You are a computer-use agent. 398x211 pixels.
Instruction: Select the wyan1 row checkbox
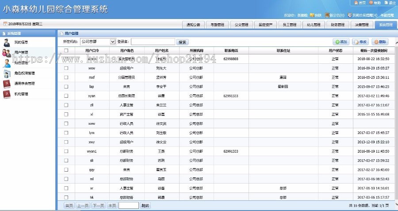tap(66, 151)
